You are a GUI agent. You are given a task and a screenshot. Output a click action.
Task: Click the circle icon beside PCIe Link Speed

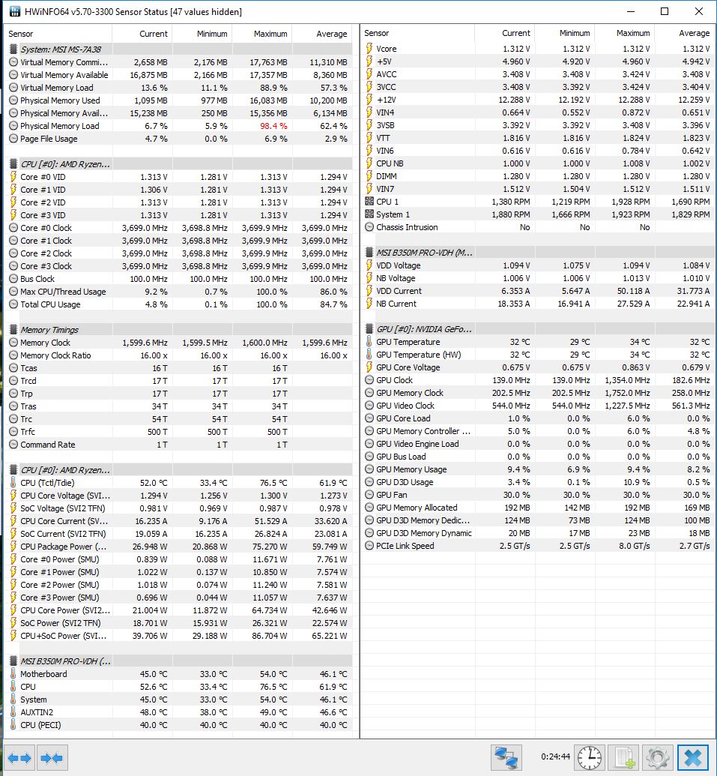[369, 545]
